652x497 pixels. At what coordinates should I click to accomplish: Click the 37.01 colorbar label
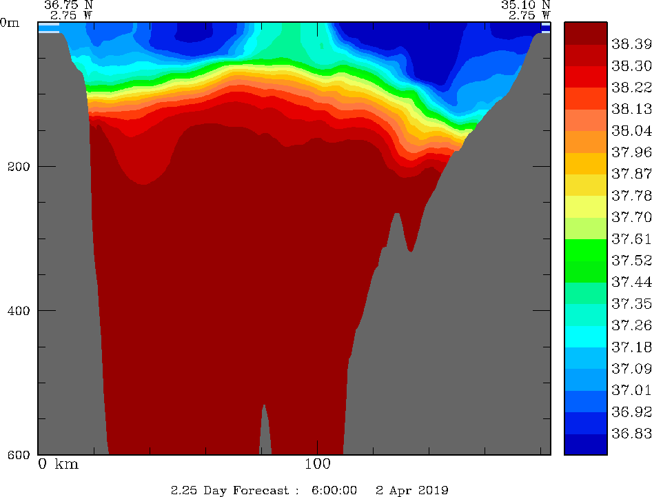click(631, 390)
